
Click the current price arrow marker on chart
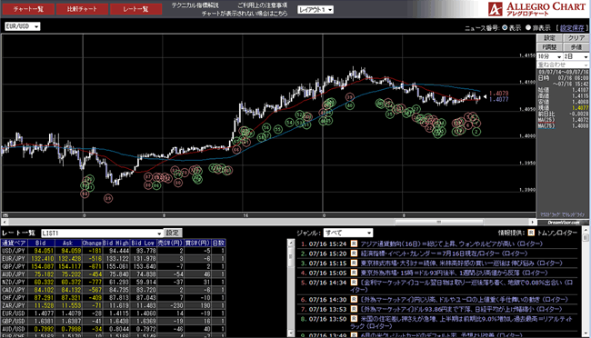[486, 97]
